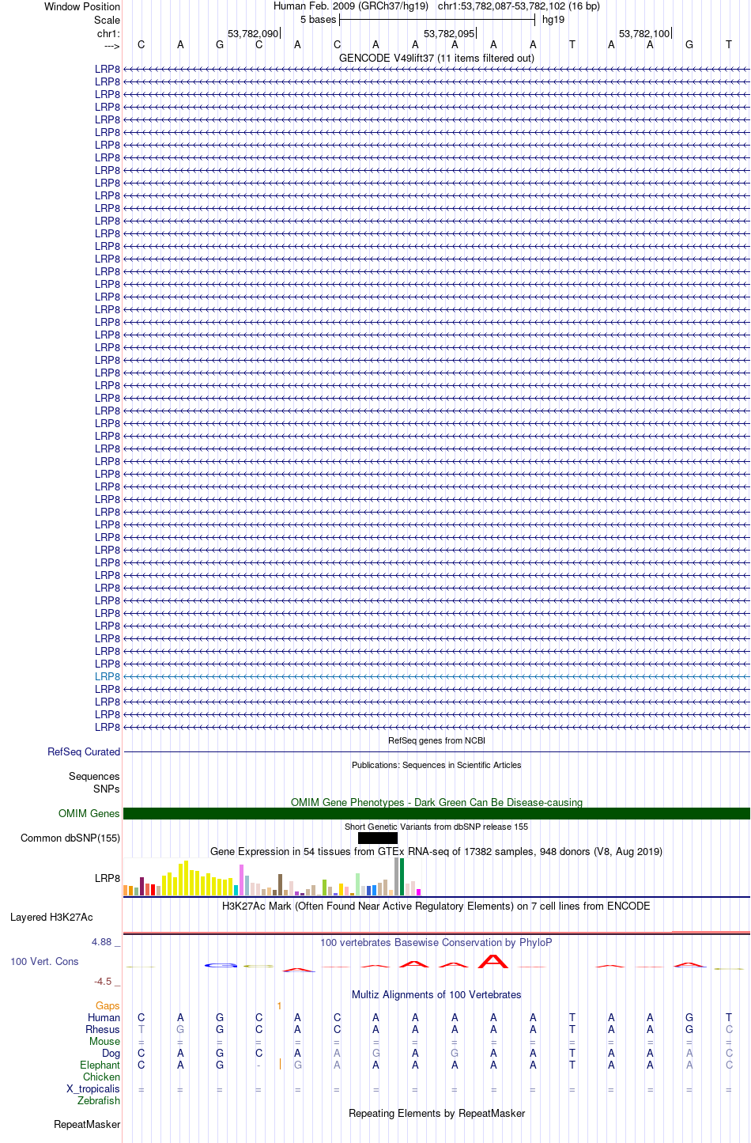This screenshot has width=751, height=1143.
Task: Click the dark green OMIM gene bar
Action: coord(436,813)
